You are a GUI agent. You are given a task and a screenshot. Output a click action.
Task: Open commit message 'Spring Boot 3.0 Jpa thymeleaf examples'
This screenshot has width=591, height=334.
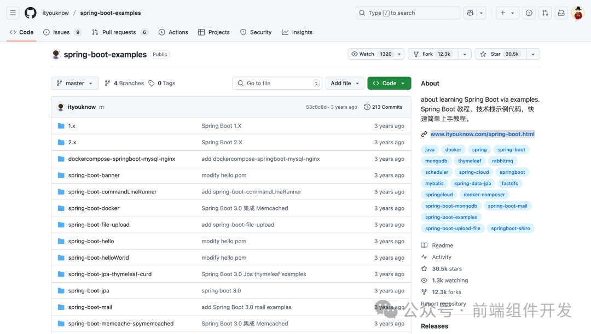tap(254, 274)
